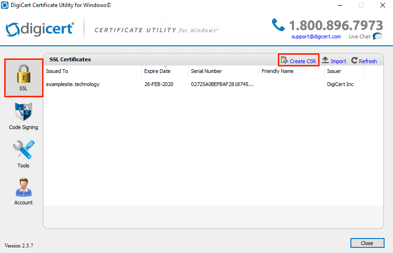This screenshot has height=253, width=393.
Task: Click the DigiCert logo in header
Action: (x=40, y=29)
